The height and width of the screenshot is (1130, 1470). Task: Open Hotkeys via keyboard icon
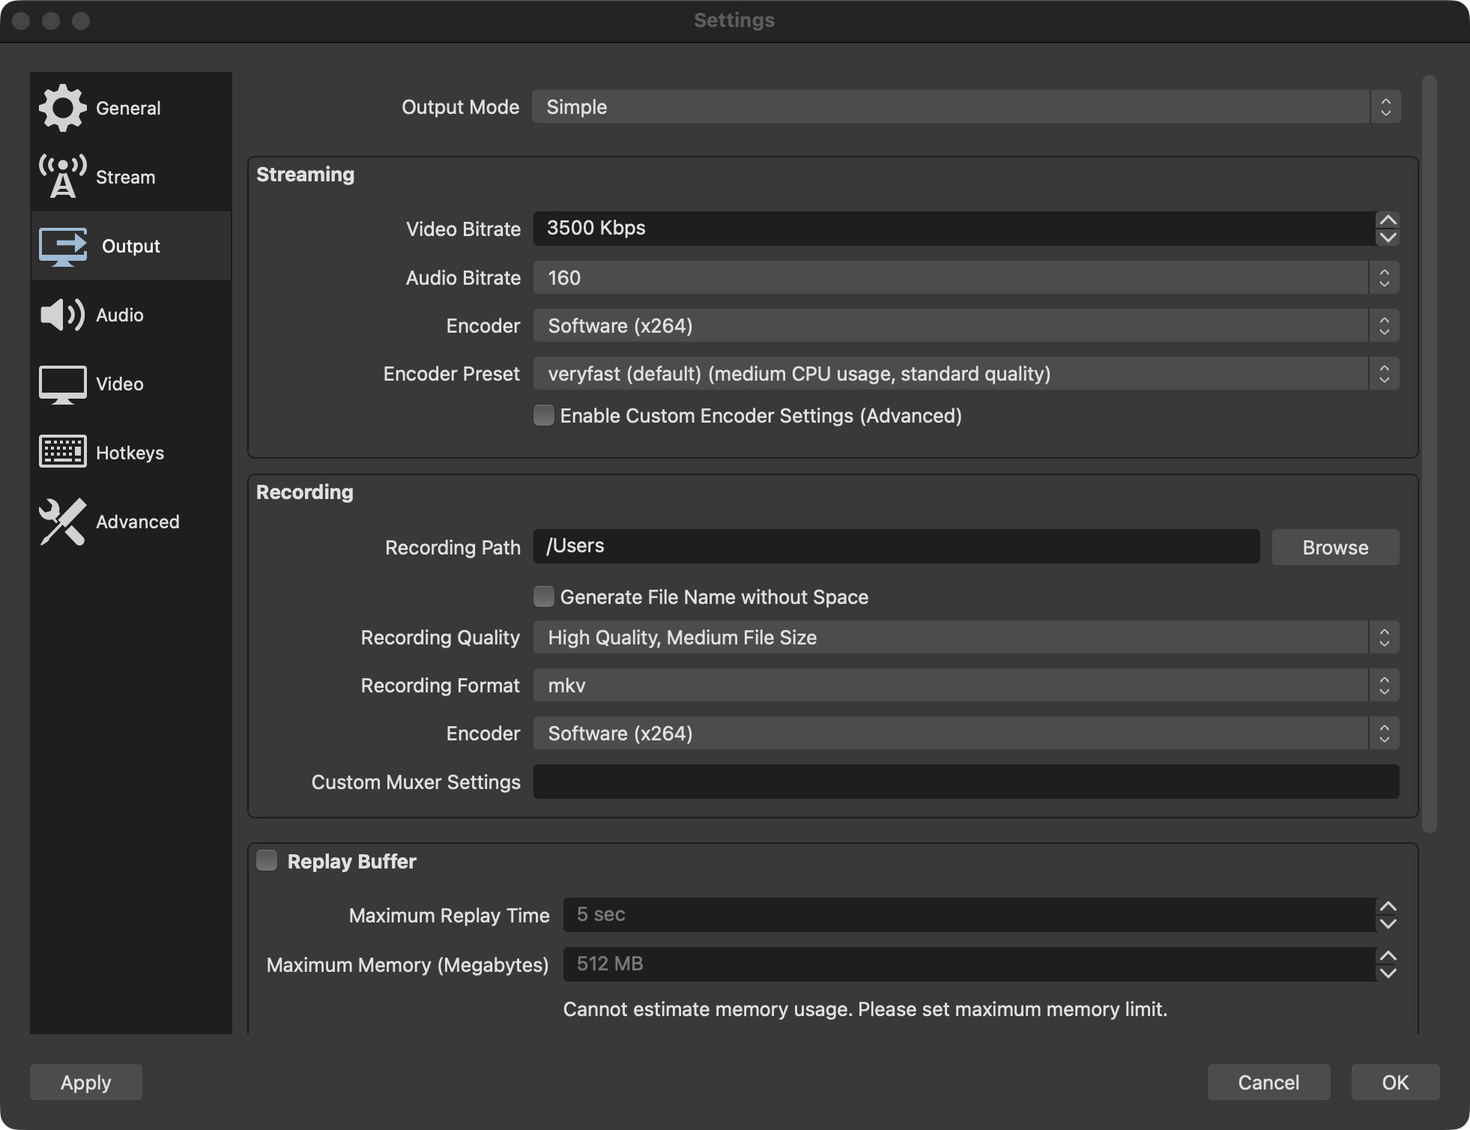point(63,452)
